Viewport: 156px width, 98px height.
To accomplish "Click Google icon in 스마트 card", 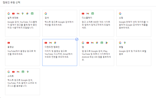I will coord(9,72).
